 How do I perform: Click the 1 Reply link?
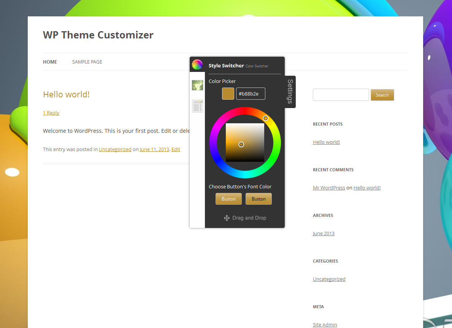[x=51, y=113]
